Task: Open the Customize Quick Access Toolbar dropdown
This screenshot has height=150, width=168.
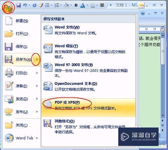Action: pos(111,5)
